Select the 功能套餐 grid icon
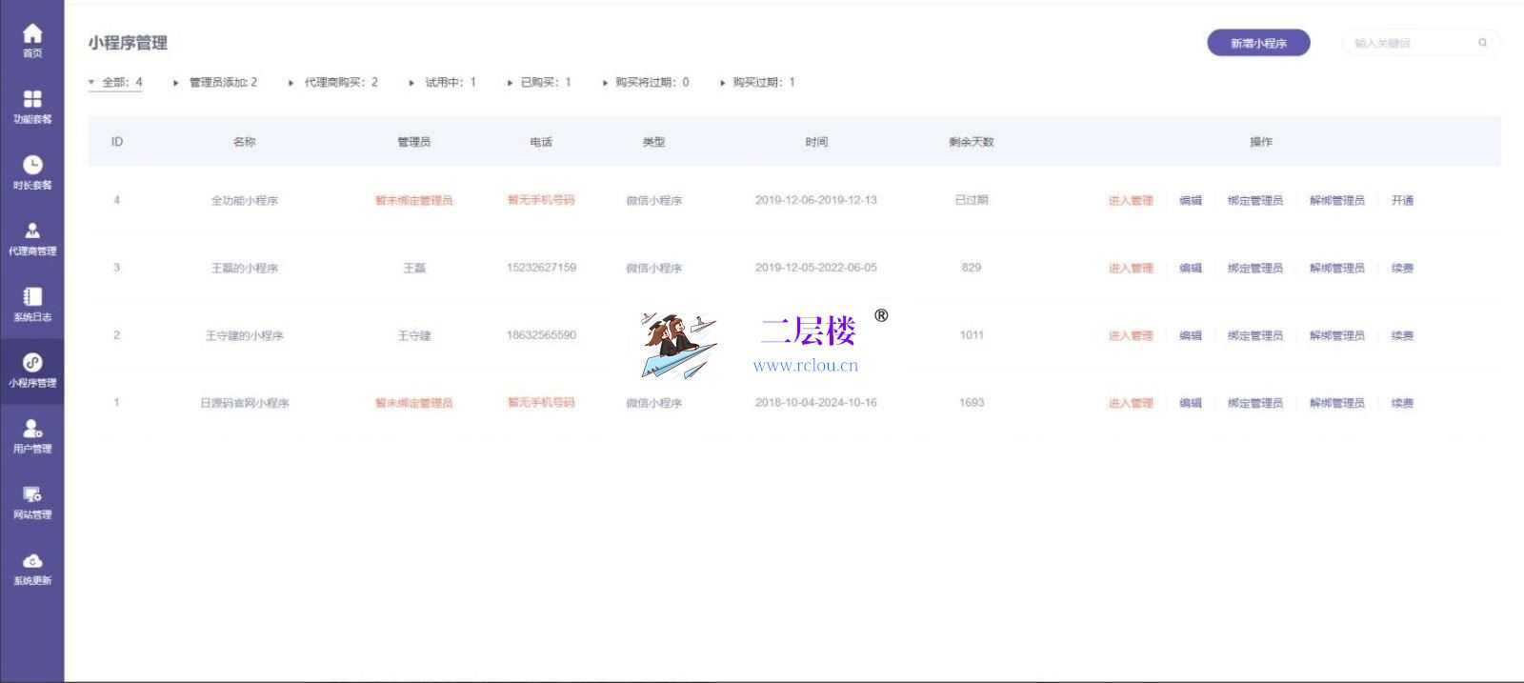 32,100
